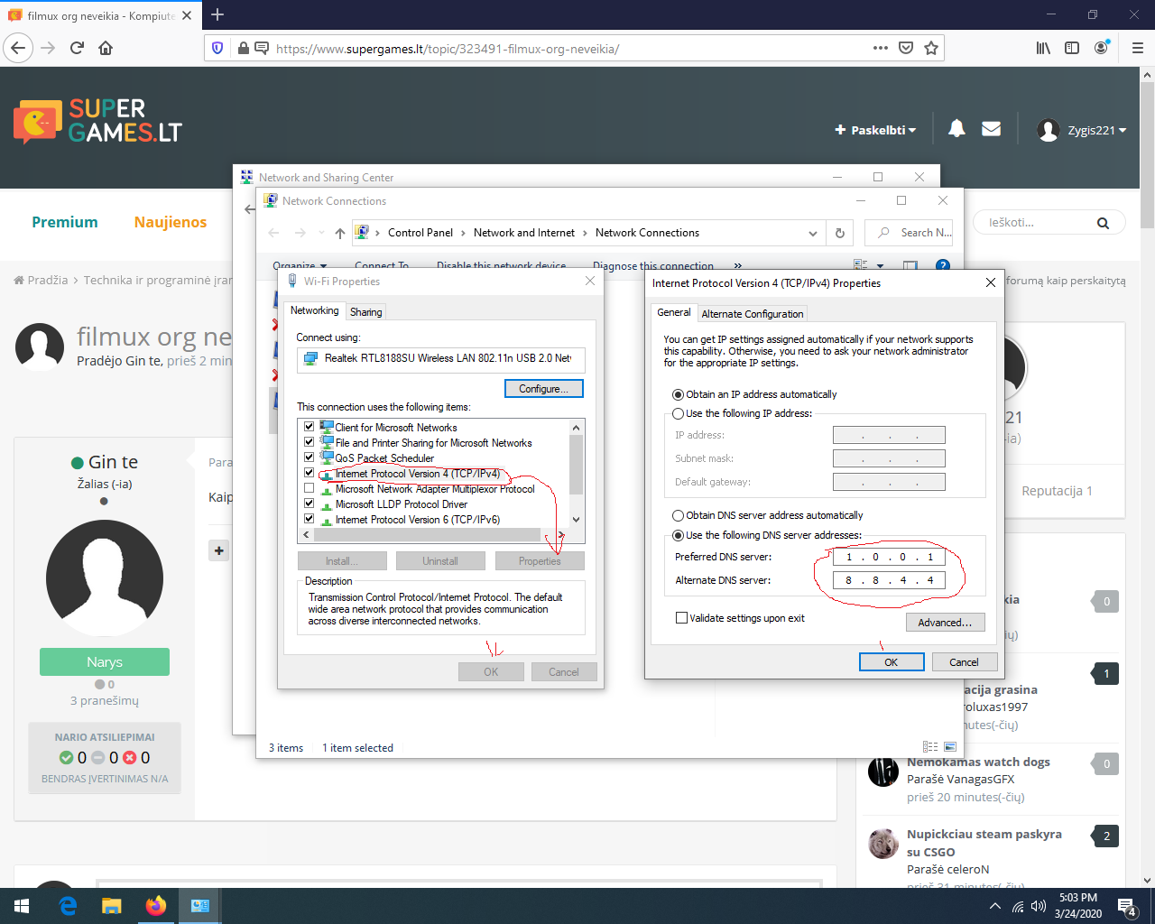The height and width of the screenshot is (924, 1155).
Task: Save the page to Pocket
Action: (906, 48)
